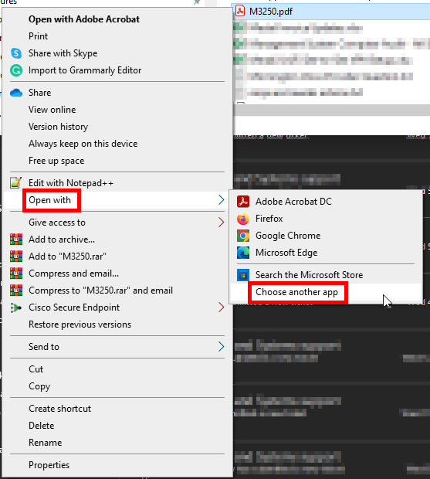
Task: Select Send to
Action: click(118, 347)
